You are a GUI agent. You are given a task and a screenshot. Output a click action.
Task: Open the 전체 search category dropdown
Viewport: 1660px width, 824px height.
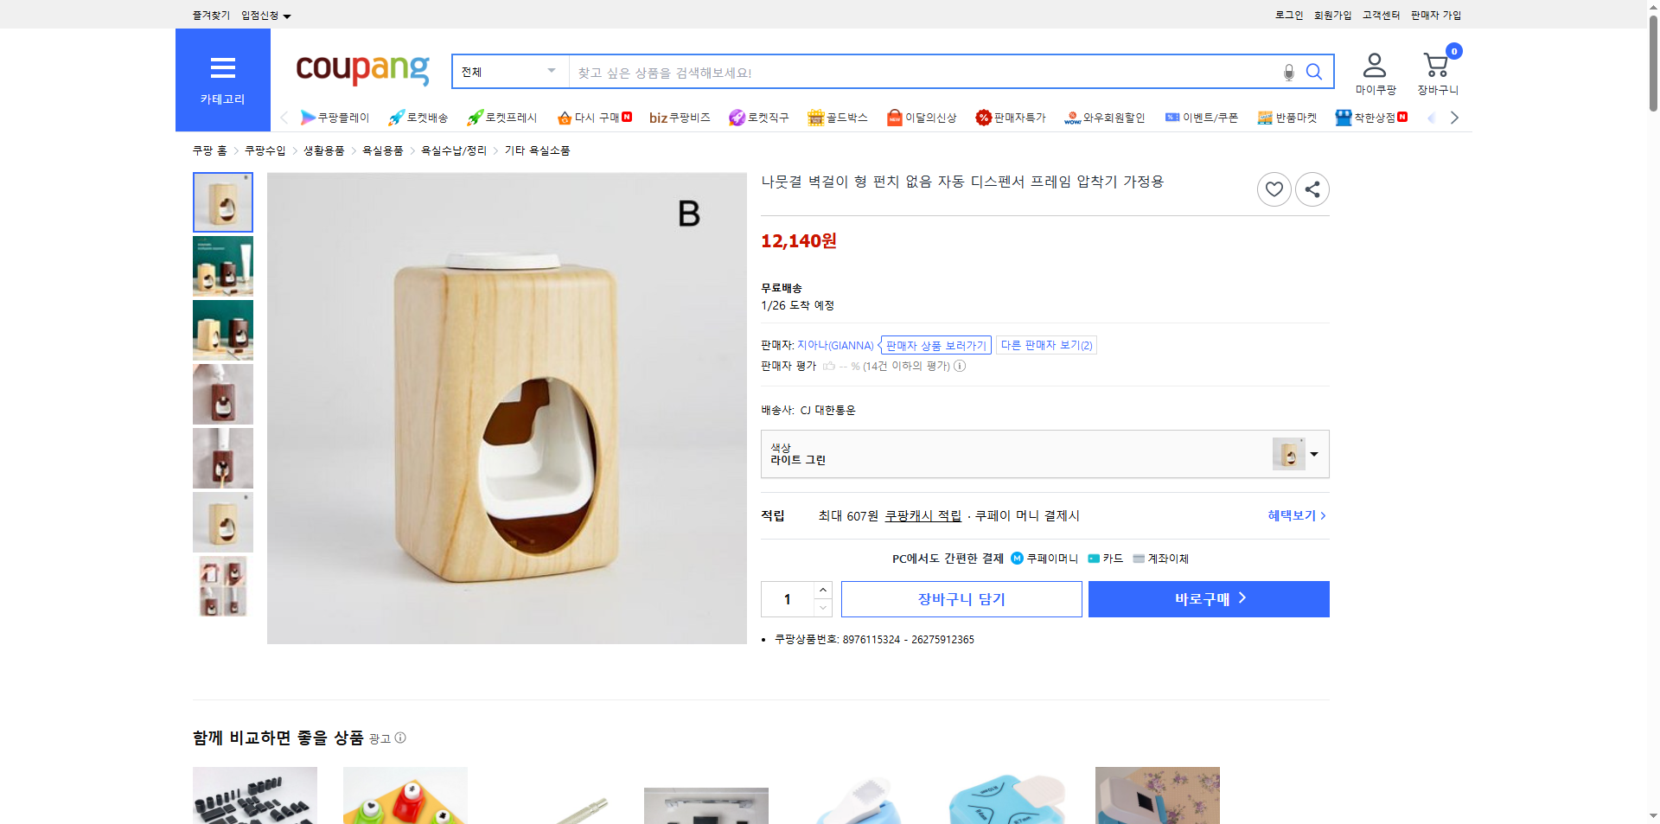click(508, 72)
